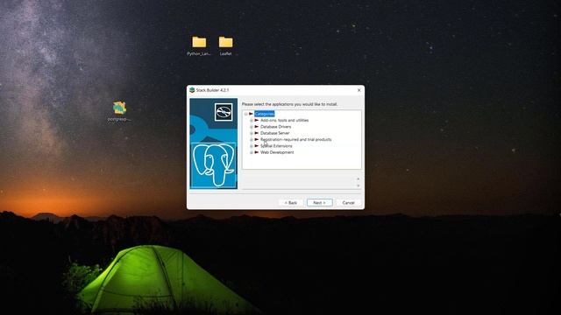Cancel the Stack Builder wizard

pos(349,203)
